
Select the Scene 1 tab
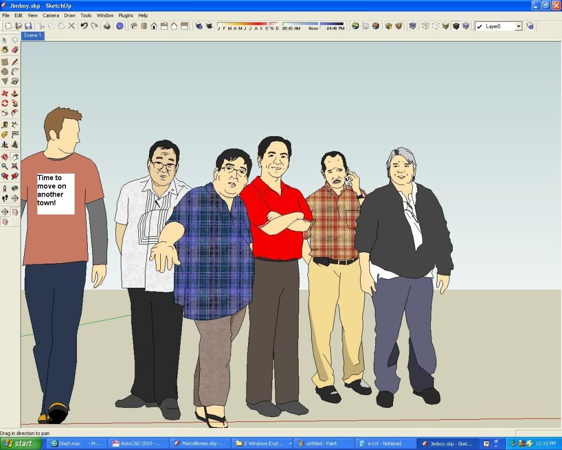click(32, 35)
